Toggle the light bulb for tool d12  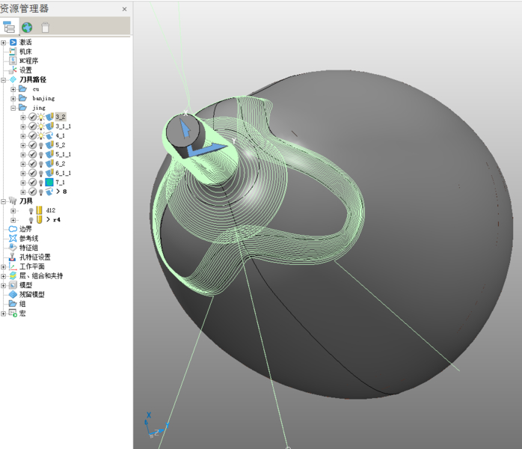31,211
